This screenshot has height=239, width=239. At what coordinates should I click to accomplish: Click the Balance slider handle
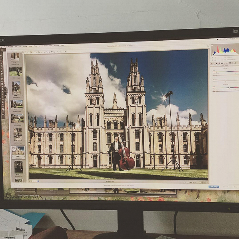pos(225,81)
